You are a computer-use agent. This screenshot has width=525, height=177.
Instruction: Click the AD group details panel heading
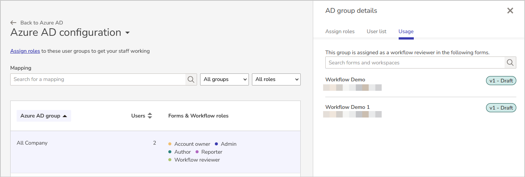351,11
